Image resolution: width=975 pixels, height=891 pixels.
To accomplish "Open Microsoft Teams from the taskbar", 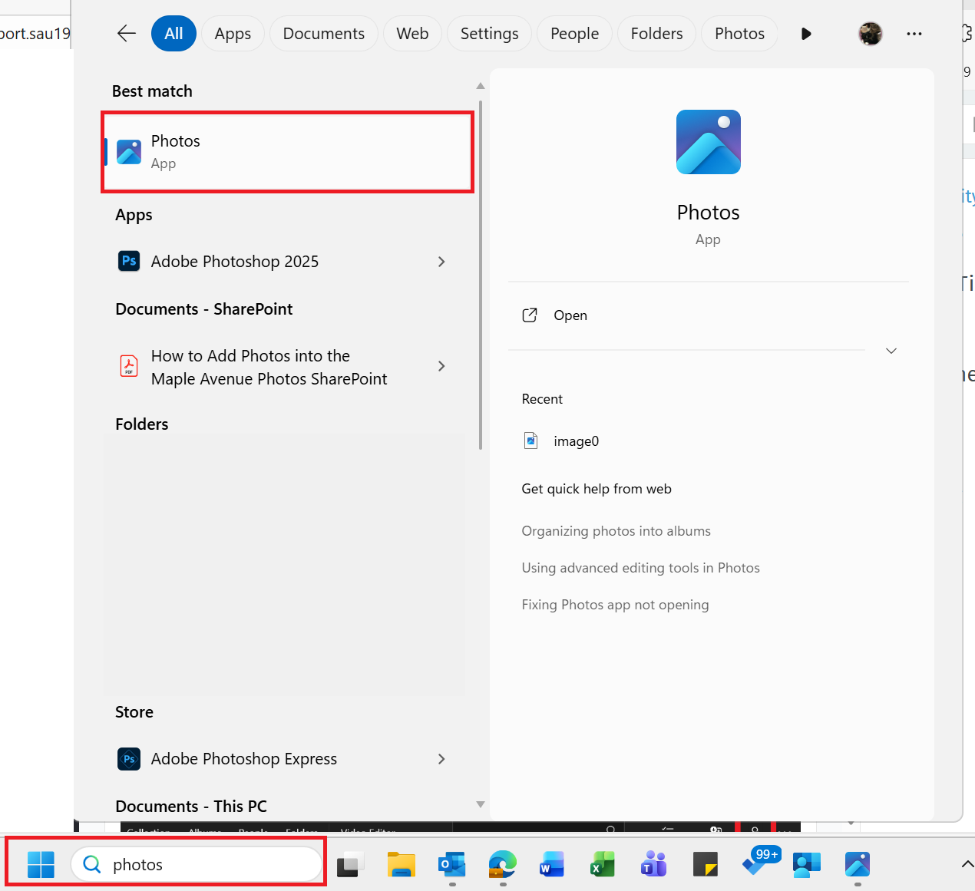I will coord(653,865).
